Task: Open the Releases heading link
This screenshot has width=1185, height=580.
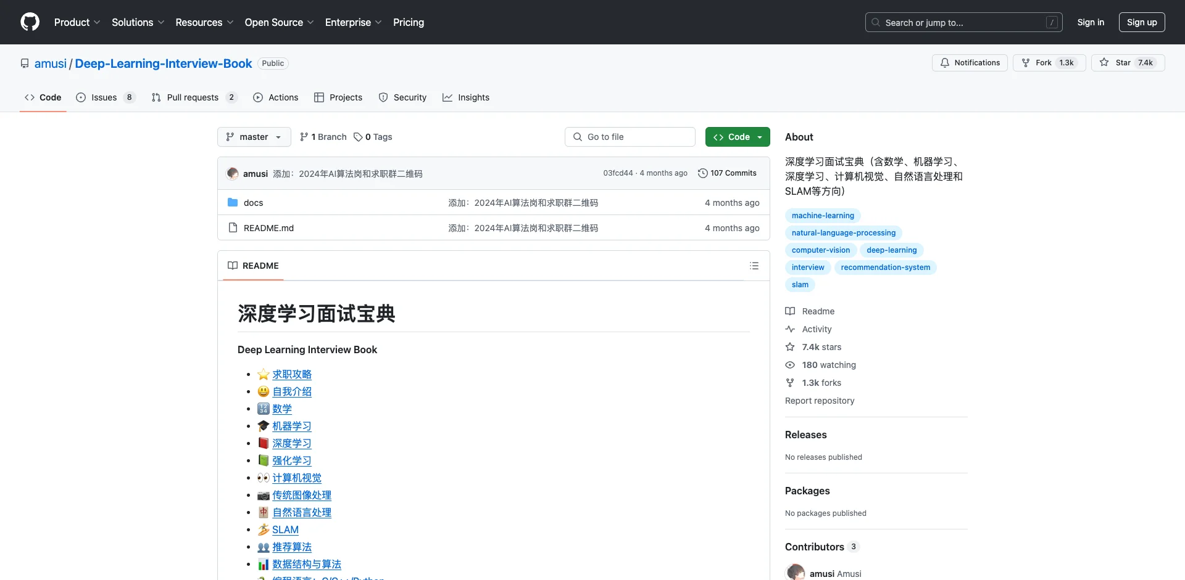Action: [806, 435]
